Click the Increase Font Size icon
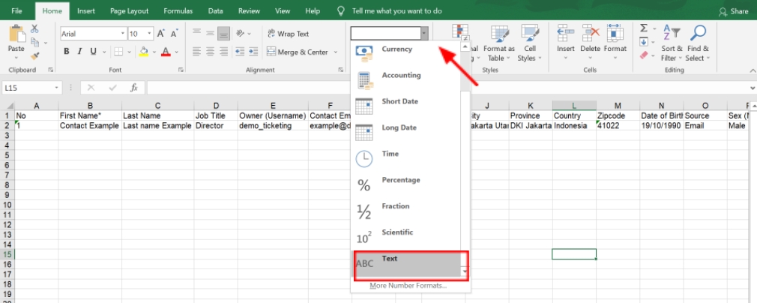The height and width of the screenshot is (303, 757). pyautogui.click(x=160, y=34)
